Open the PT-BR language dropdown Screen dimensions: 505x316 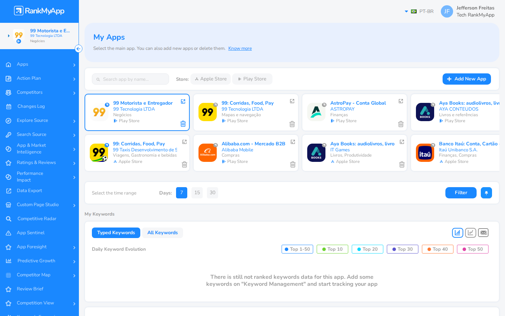point(419,11)
